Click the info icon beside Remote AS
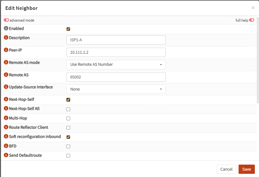The width and height of the screenshot is (259, 177). [6, 75]
